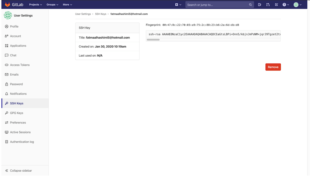This screenshot has width=310, height=177.
Task: Click the Search or jump to field
Action: 220,5
